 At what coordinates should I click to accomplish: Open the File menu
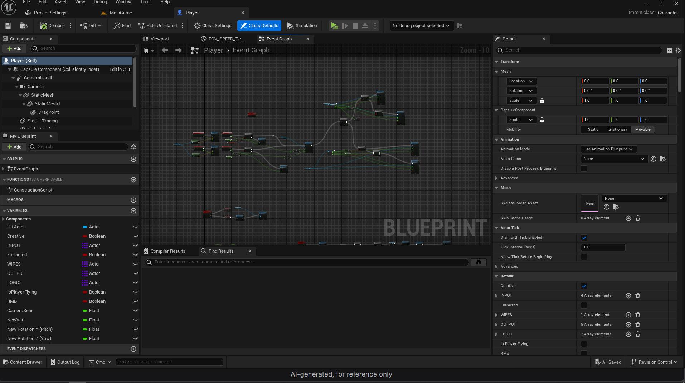click(26, 2)
